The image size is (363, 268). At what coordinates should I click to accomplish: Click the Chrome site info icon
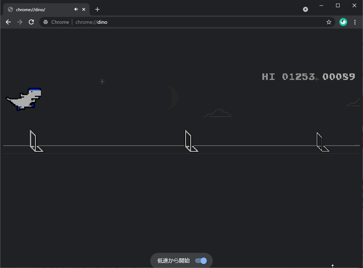click(x=46, y=22)
